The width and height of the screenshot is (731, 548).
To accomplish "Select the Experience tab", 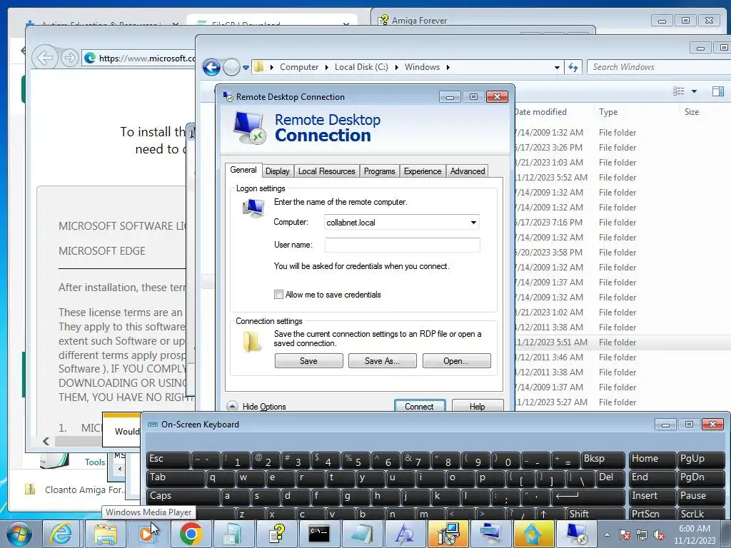I will 423,171.
